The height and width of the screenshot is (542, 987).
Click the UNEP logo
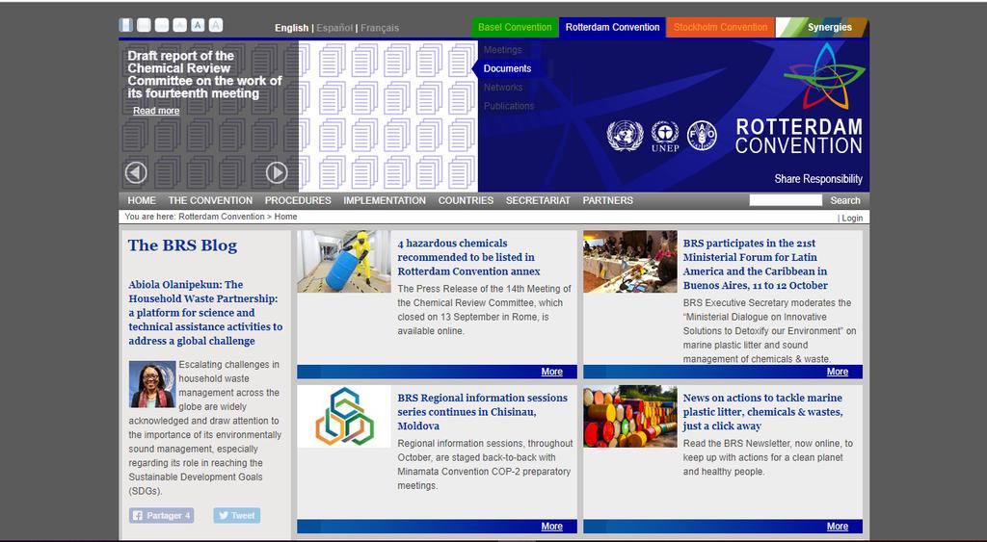665,136
